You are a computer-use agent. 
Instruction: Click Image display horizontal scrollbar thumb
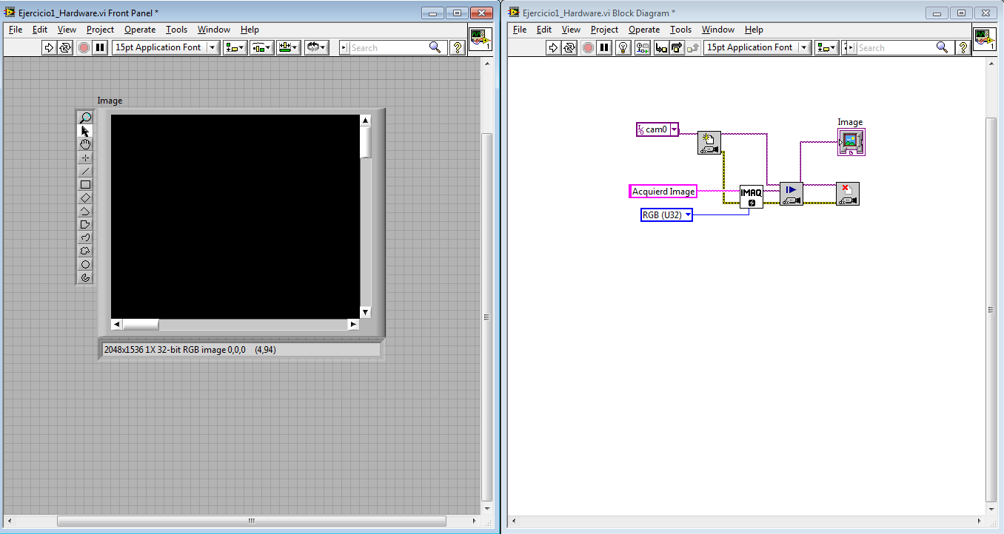141,324
